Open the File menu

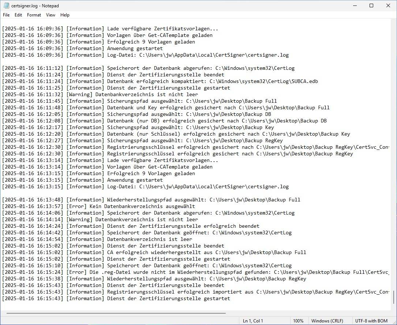click(x=6, y=15)
